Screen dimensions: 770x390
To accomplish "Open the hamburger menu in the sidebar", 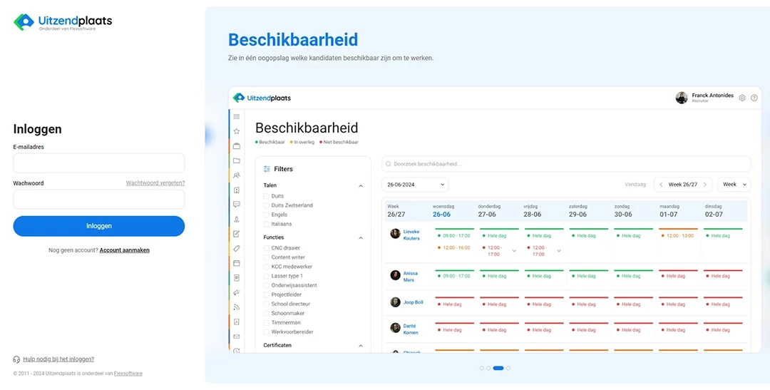I will tap(237, 116).
